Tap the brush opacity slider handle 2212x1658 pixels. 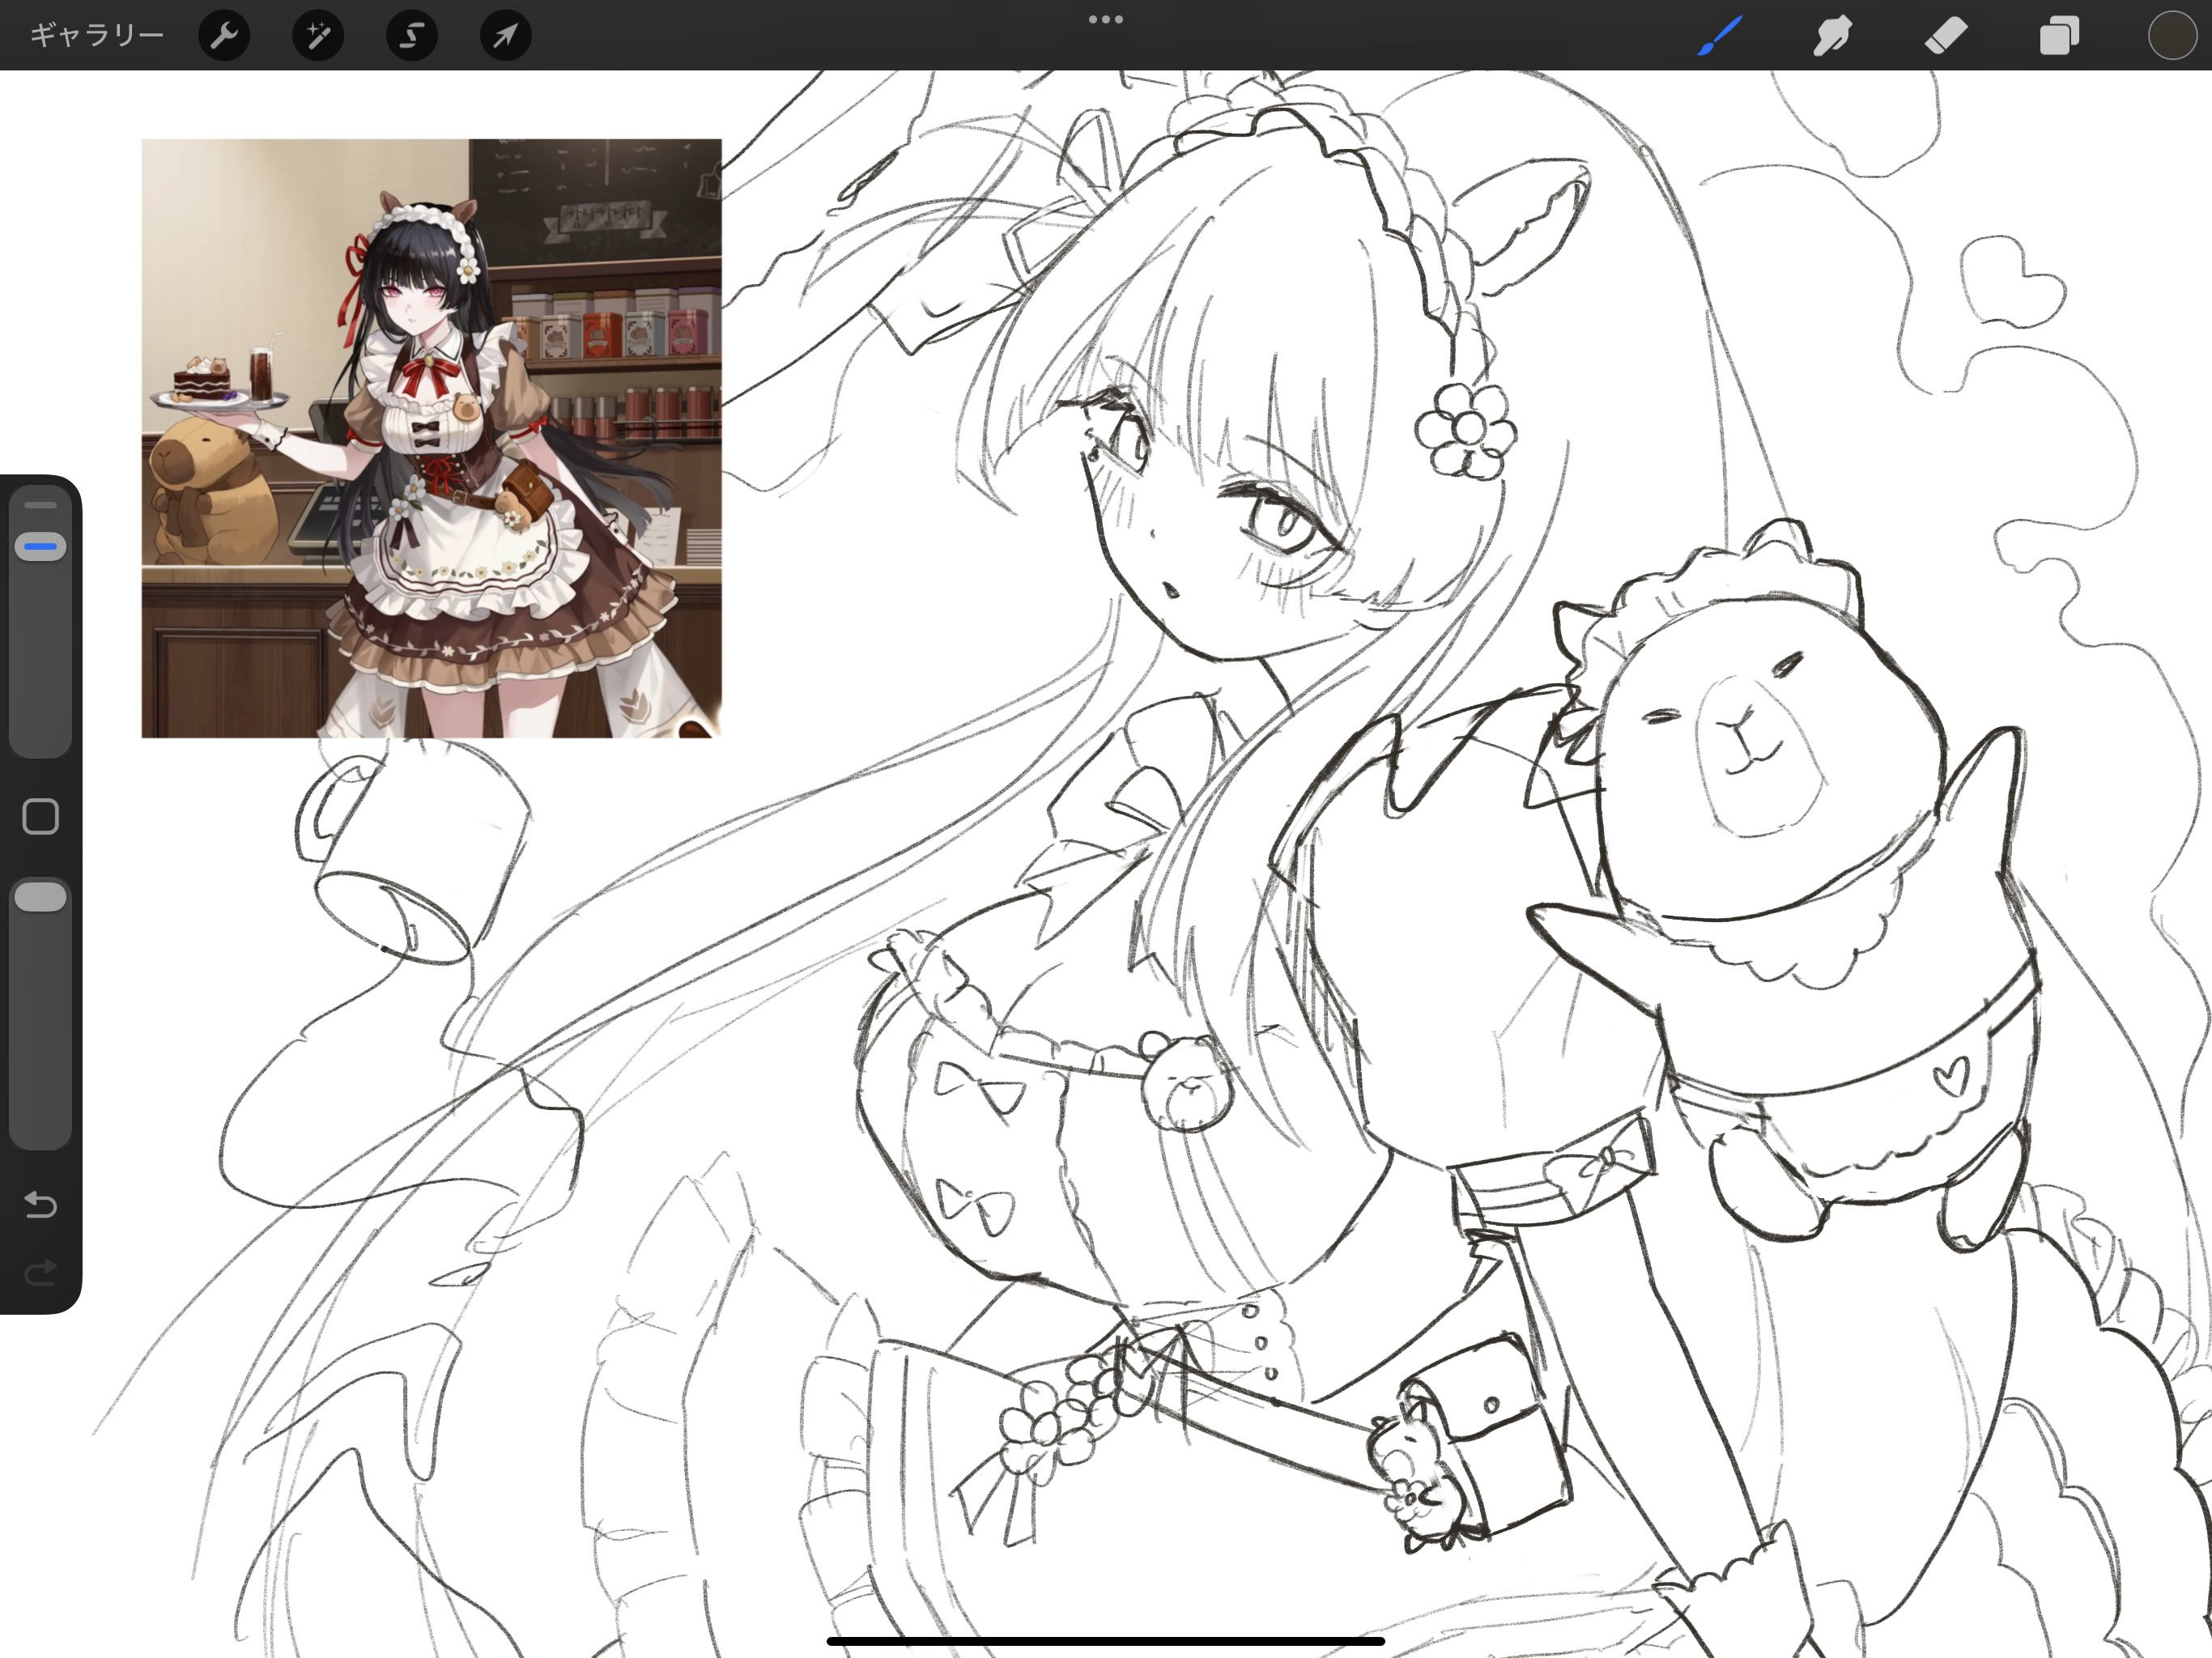[x=41, y=897]
